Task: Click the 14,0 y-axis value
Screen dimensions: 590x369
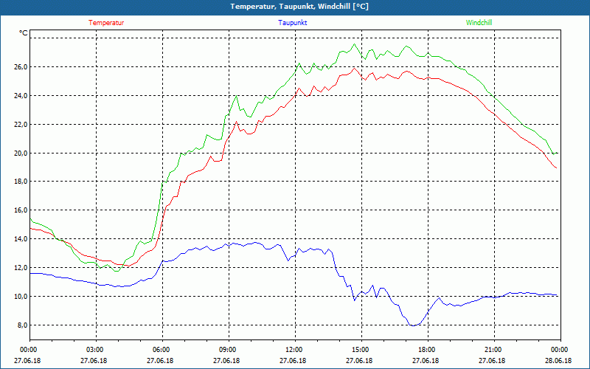Action: [21, 239]
